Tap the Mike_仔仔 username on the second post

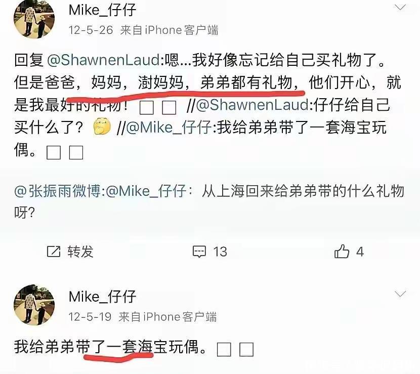tap(103, 297)
